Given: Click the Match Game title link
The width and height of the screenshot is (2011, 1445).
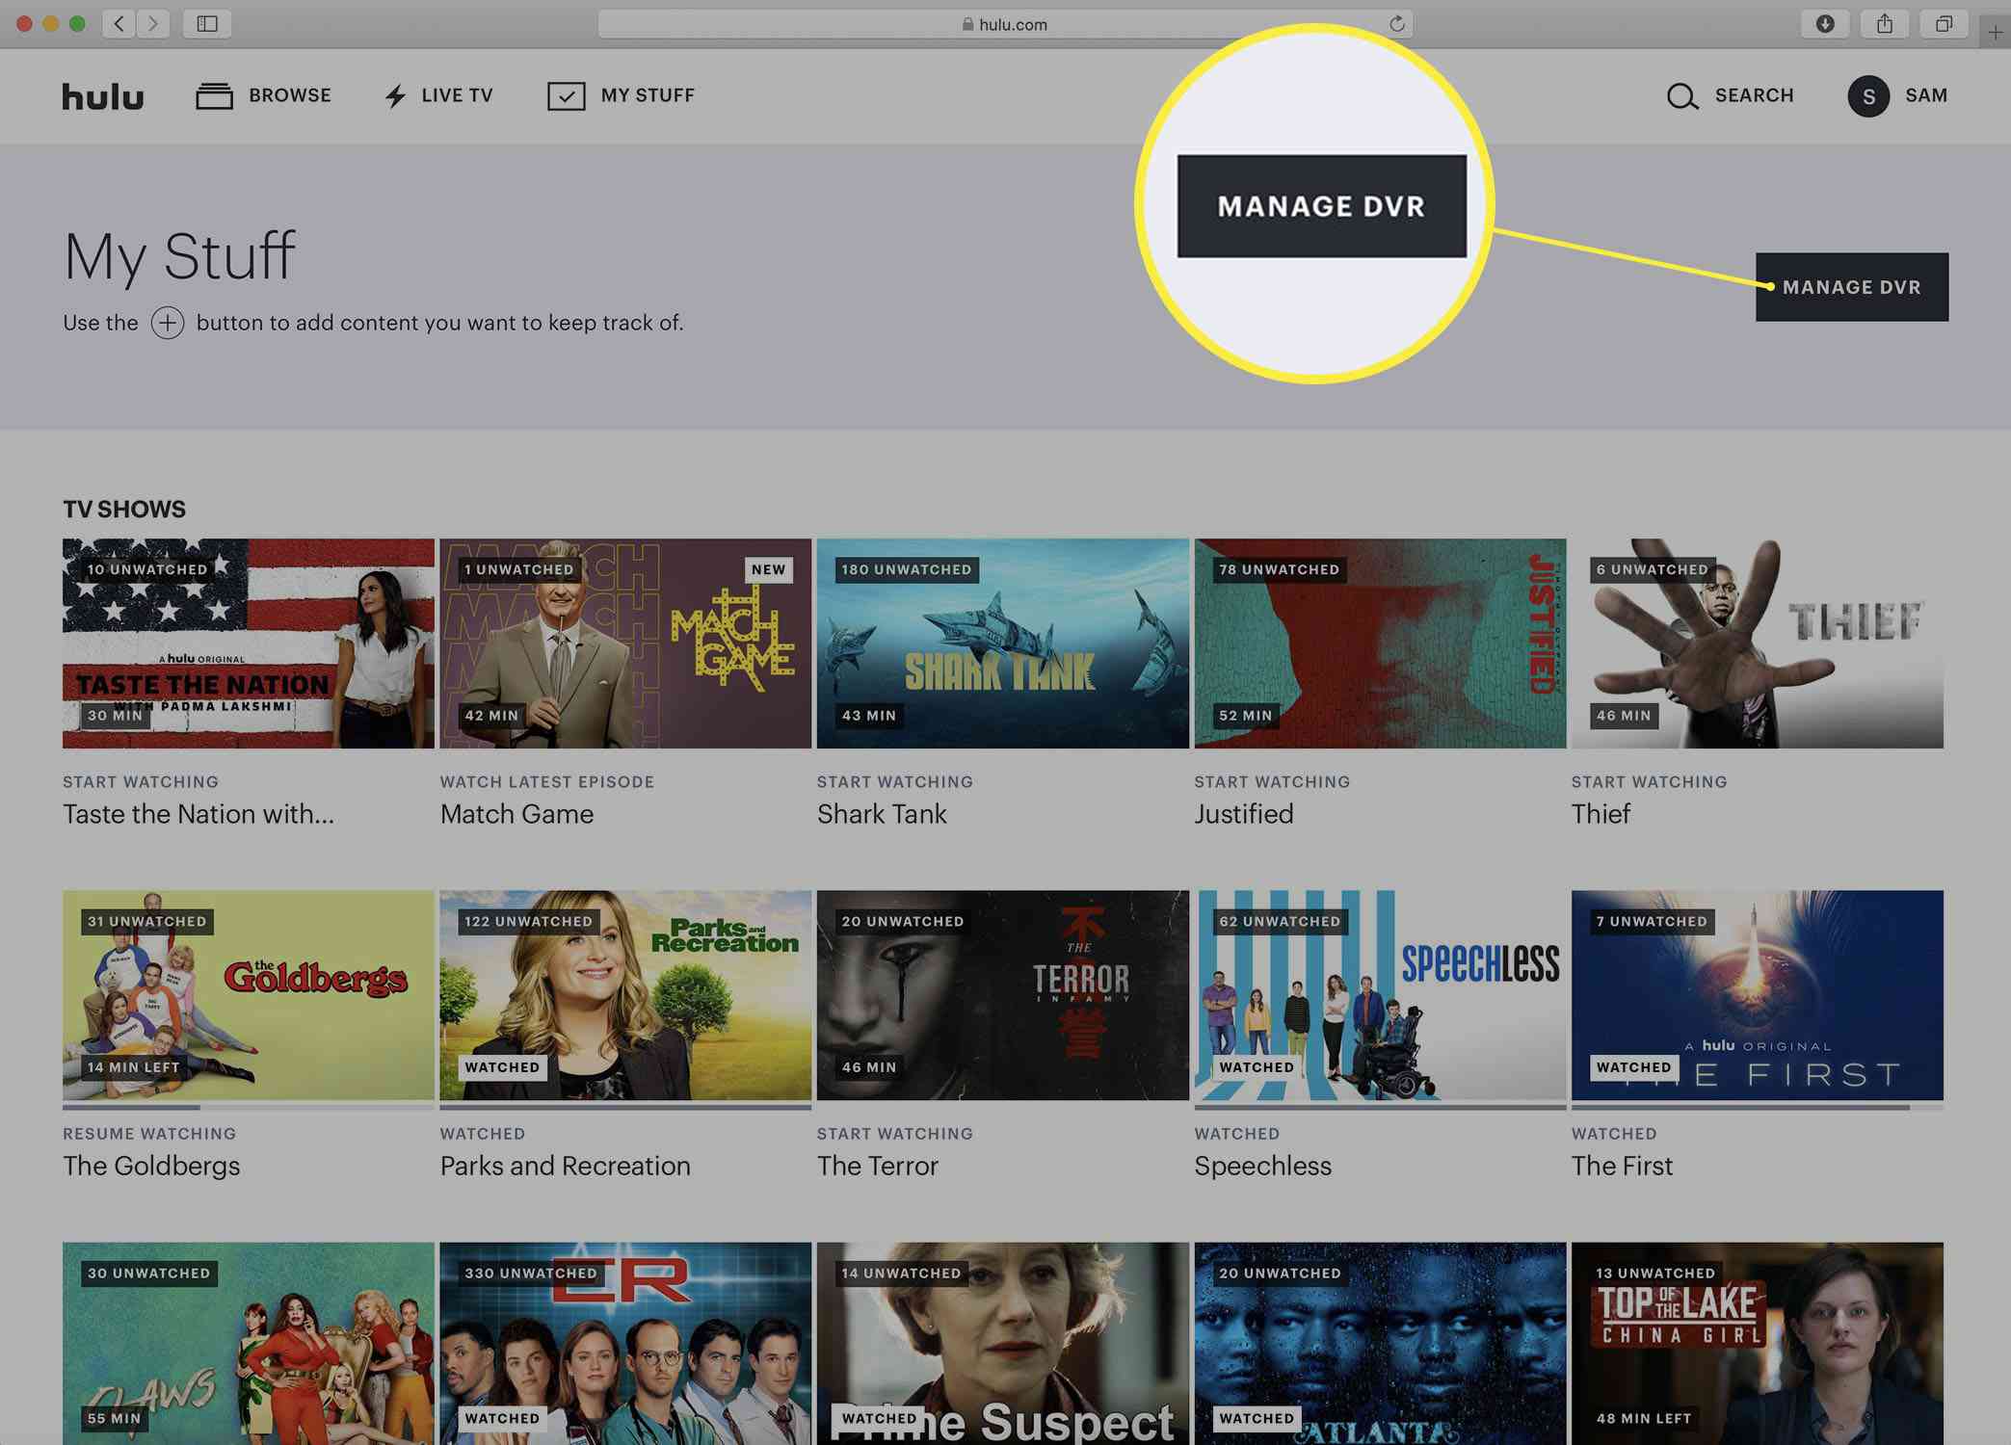Looking at the screenshot, I should click(x=516, y=814).
